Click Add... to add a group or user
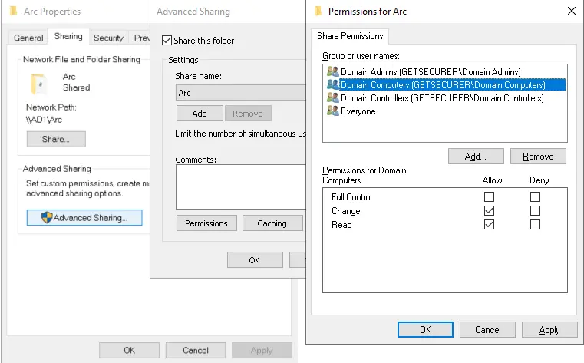 [476, 157]
